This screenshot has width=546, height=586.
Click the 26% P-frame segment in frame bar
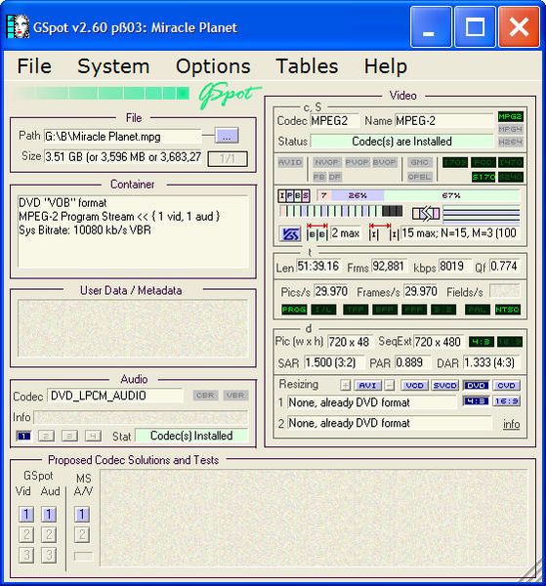(x=357, y=195)
